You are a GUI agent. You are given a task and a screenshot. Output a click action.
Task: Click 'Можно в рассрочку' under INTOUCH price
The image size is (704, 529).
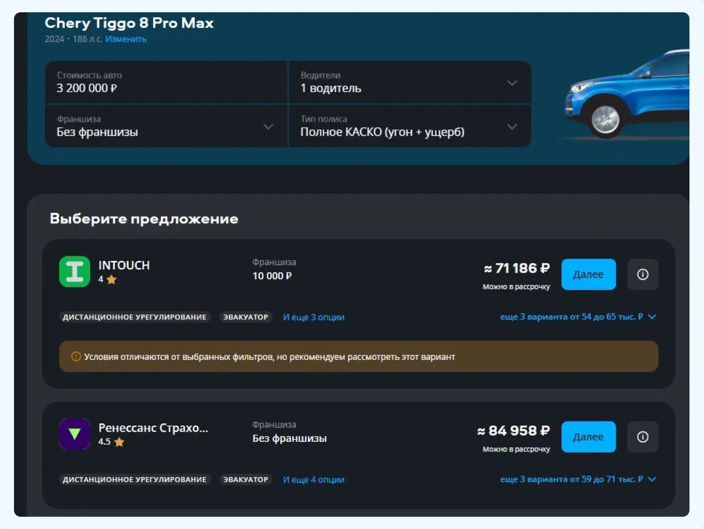[x=516, y=287]
